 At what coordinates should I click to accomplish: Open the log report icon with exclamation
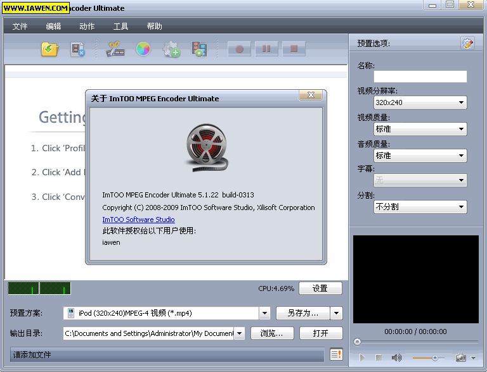pyautogui.click(x=336, y=355)
